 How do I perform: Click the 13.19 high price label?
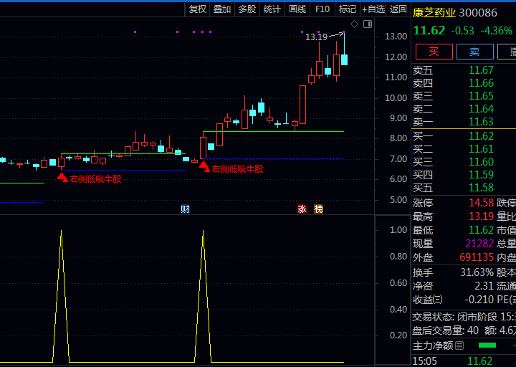coord(316,37)
